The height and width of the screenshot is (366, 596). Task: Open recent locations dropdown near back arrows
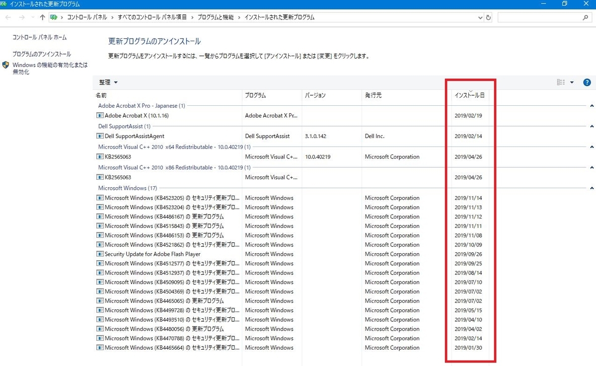[33, 17]
